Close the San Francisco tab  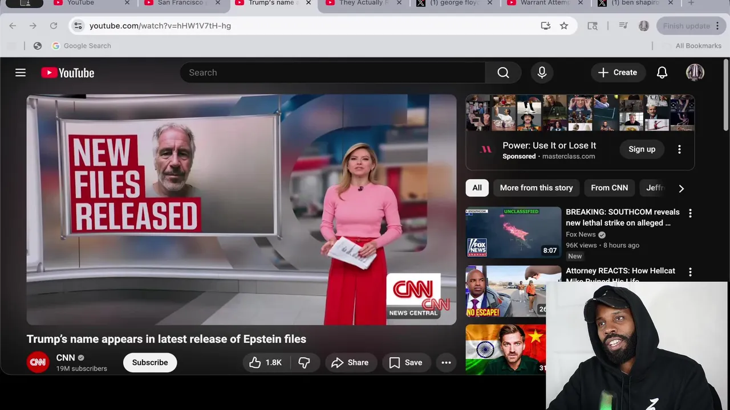(x=218, y=3)
